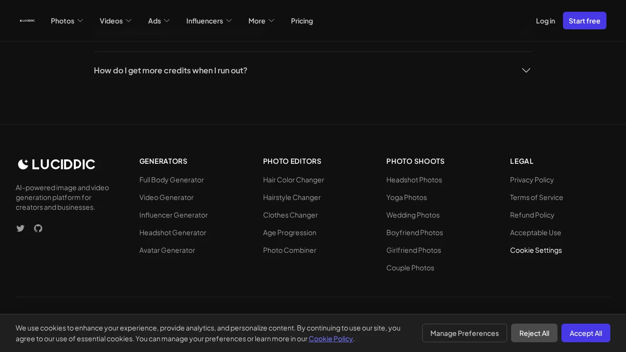626x352 pixels.
Task: Click the Luciddic logo in the footer
Action: (56, 164)
